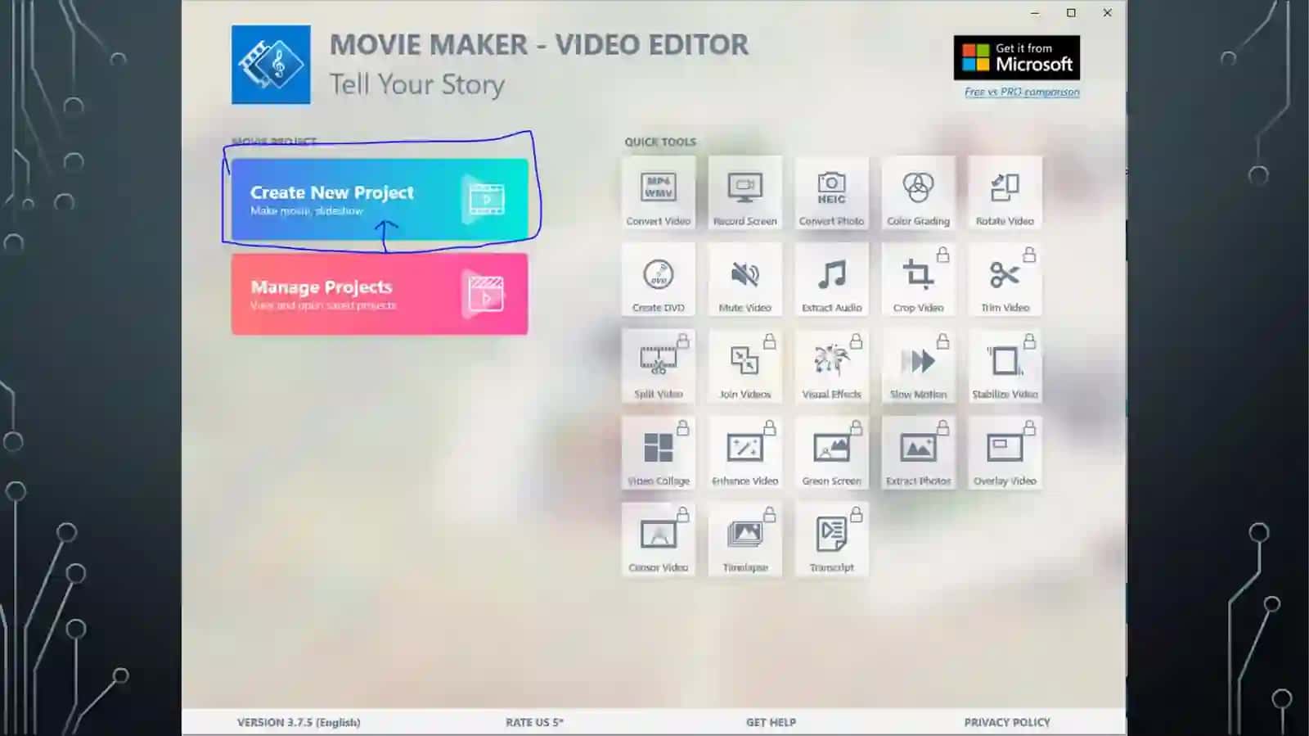
Task: Select the Green Screen tool
Action: click(x=832, y=453)
